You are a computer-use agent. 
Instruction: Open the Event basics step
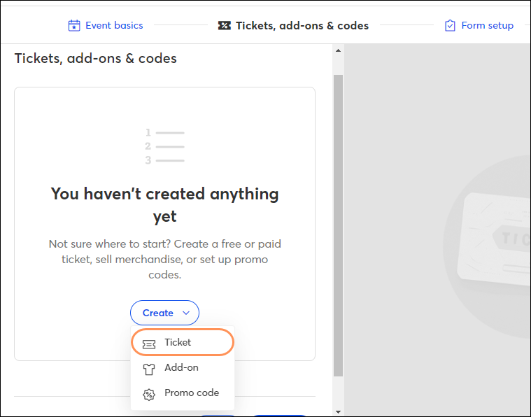click(x=106, y=25)
